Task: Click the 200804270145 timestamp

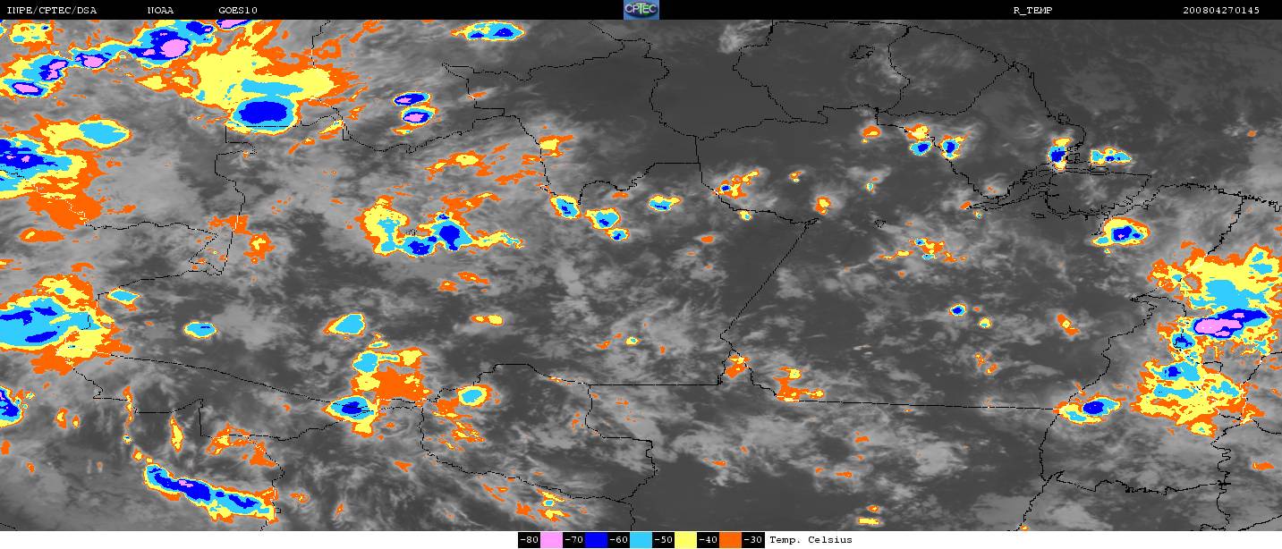Action: [1221, 11]
